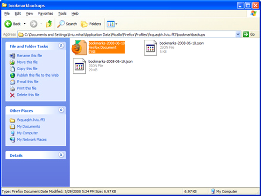Open the fxquaqkh.liviu.ff3 folder link
Screen dimensions: 261x196
pos(31,120)
